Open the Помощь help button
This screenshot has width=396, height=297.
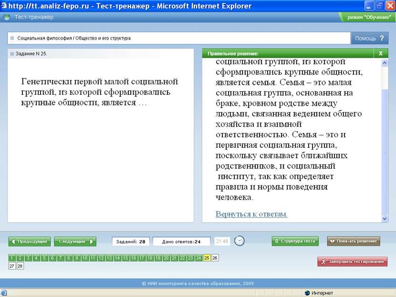(369, 38)
